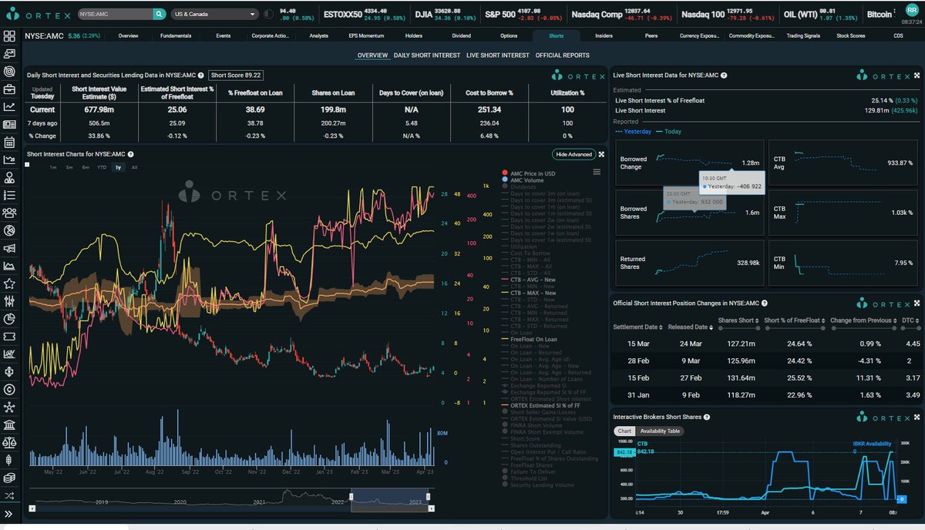Click the people group icon in sidebar

9,213
